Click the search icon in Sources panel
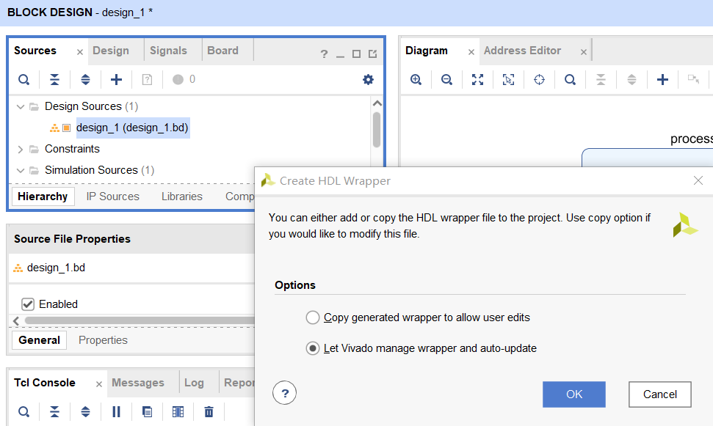 coord(23,79)
